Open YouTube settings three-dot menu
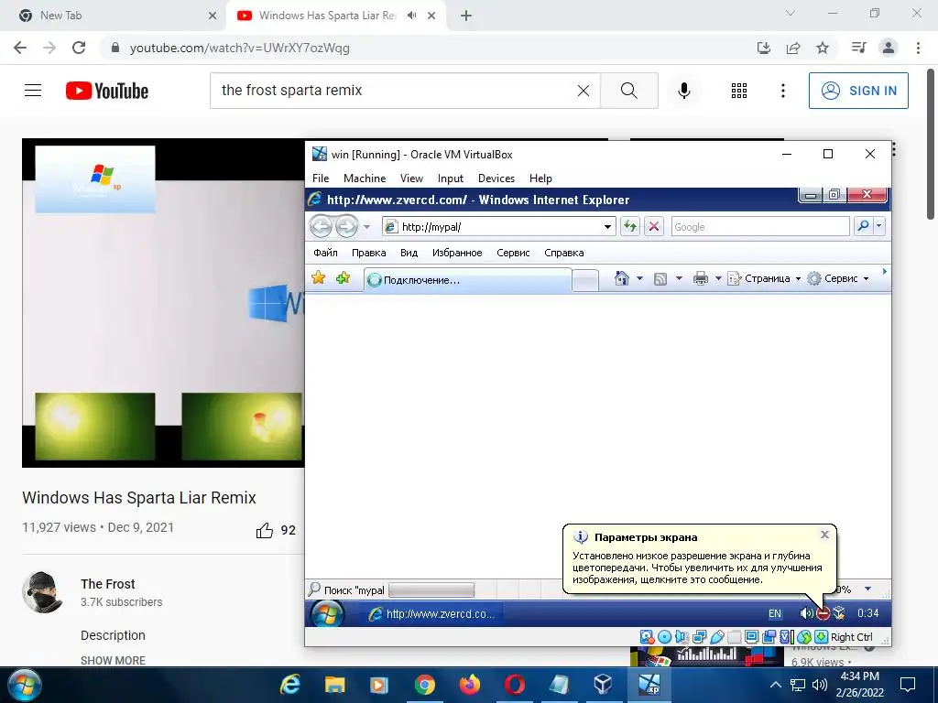The height and width of the screenshot is (703, 938). tap(783, 91)
